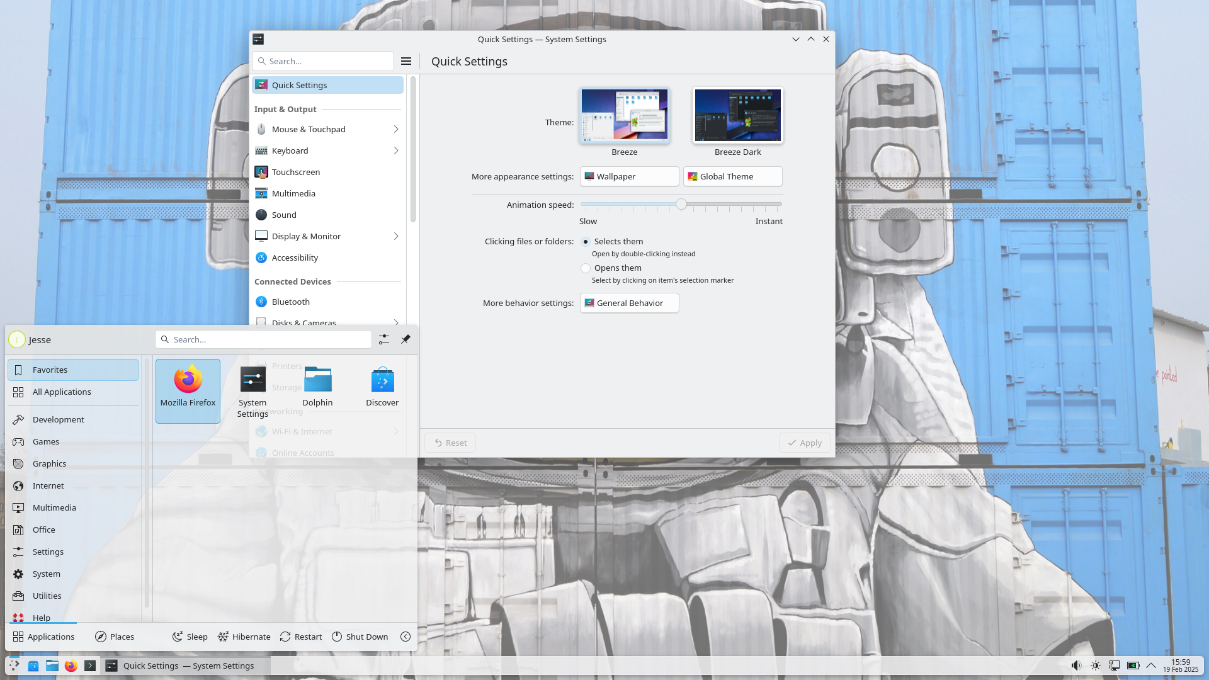The image size is (1209, 680).
Task: Open Bluetooth settings in sidebar
Action: tap(327, 302)
